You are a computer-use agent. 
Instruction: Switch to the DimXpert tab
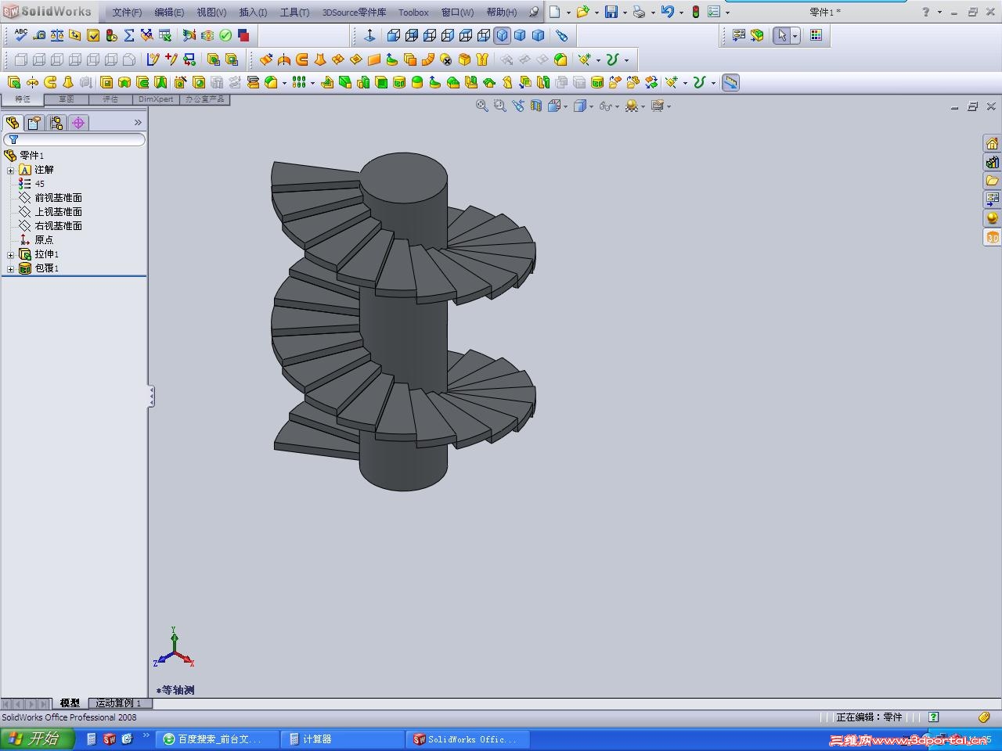coord(156,99)
